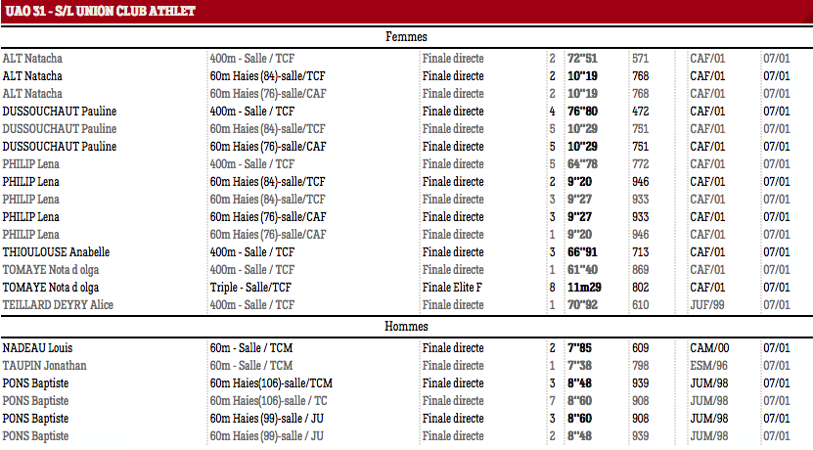
Task: Click the UAO 31 club header title
Action: 100,11
